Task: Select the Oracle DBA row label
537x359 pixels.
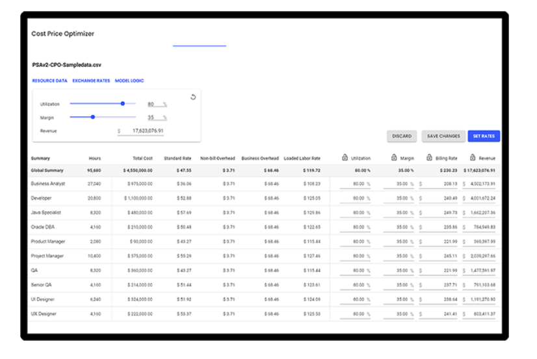Action: 43,227
